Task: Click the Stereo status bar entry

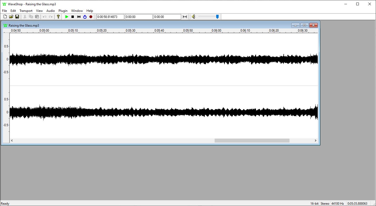Action: [x=325, y=204]
